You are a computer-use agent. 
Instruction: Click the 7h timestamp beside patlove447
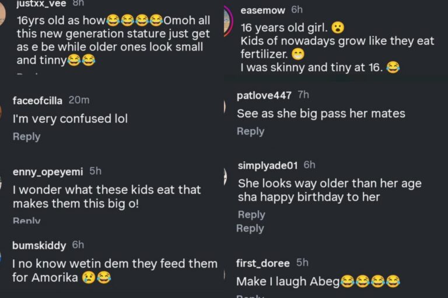(303, 95)
